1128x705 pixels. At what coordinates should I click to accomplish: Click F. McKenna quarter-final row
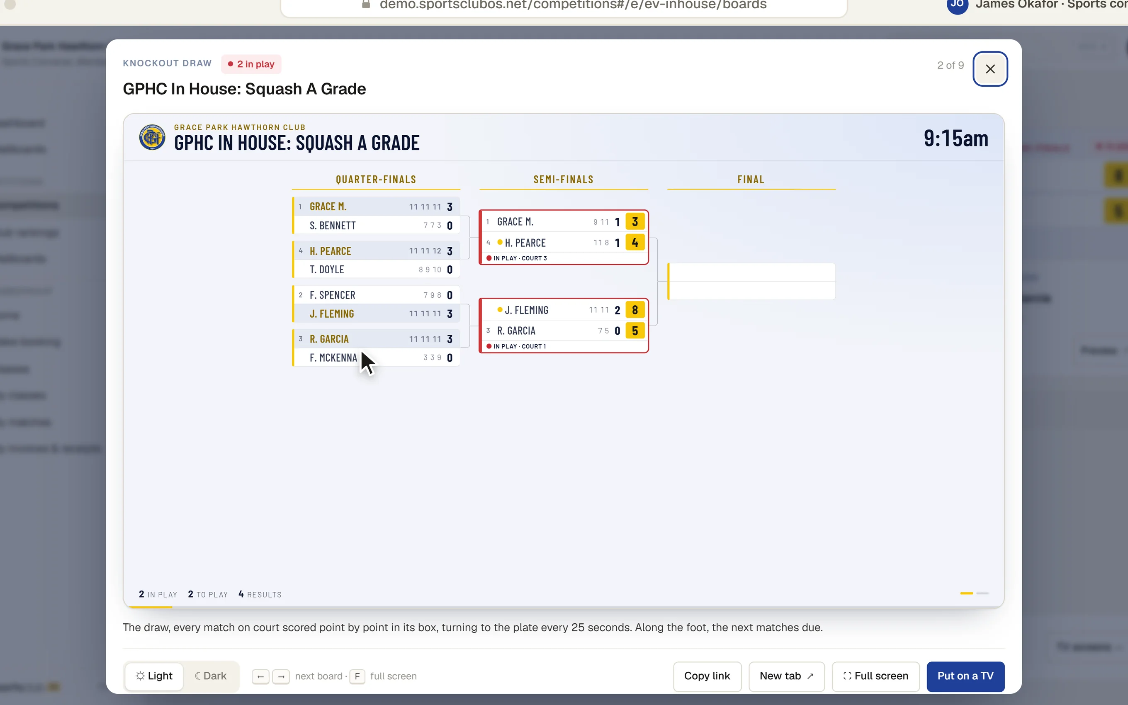click(x=376, y=357)
